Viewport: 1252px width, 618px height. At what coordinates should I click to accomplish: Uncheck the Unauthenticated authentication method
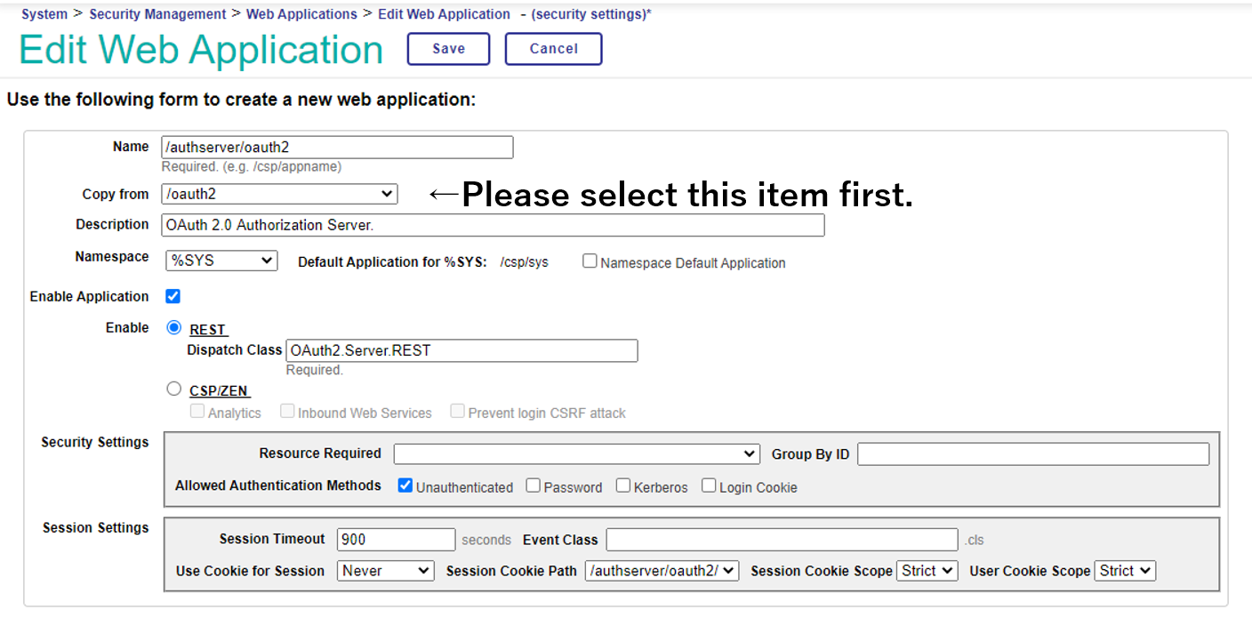(405, 486)
